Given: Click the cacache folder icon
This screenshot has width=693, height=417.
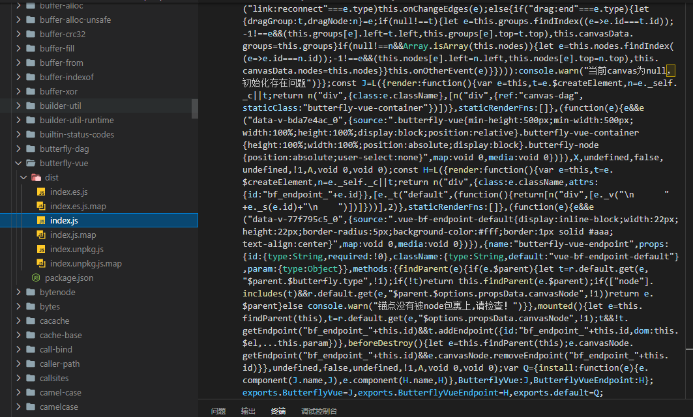Looking at the screenshot, I should pos(31,321).
